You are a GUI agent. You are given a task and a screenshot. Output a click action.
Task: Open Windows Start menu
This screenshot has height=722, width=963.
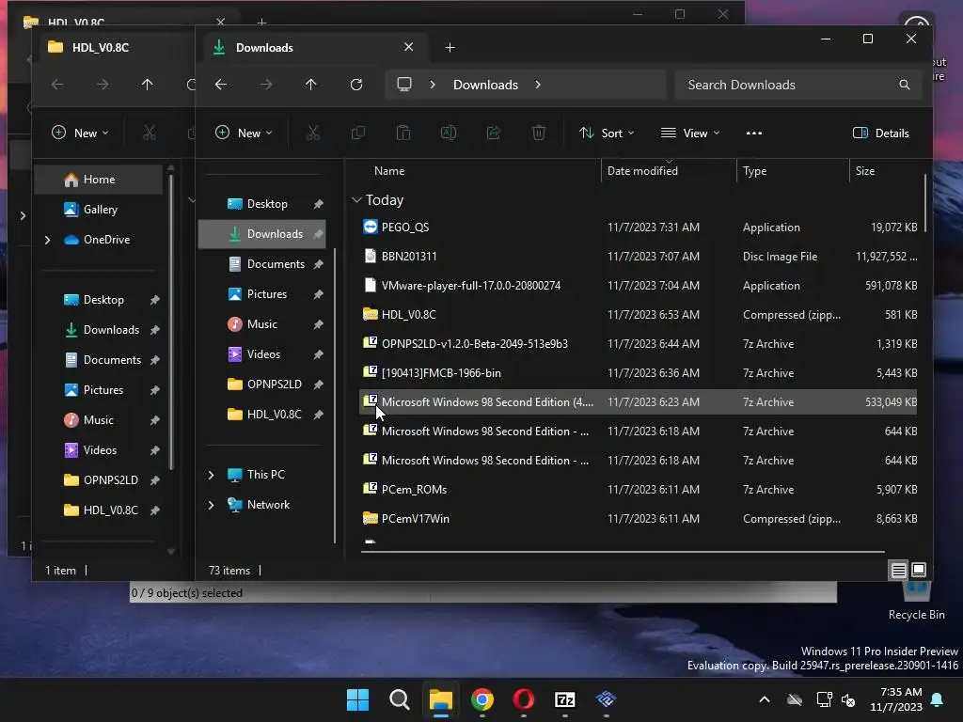(357, 699)
